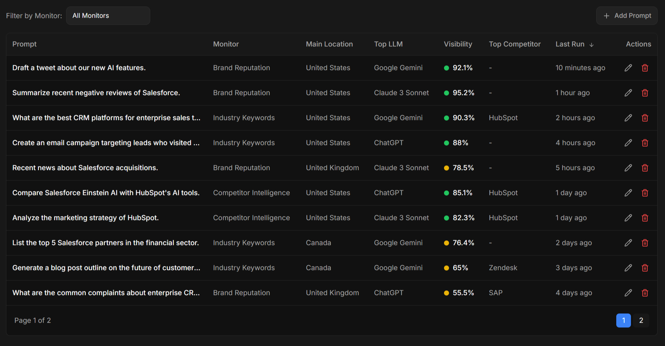Delete the 'Generate a blog post outline' prompt
Image resolution: width=665 pixels, height=346 pixels.
coord(645,268)
